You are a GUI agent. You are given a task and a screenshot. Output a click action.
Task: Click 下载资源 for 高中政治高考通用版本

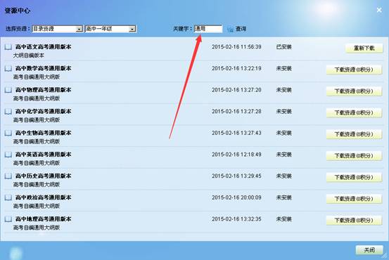coord(354,199)
